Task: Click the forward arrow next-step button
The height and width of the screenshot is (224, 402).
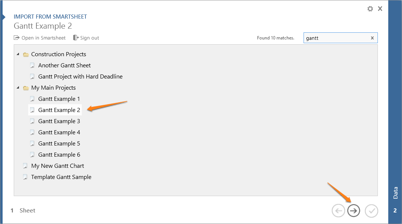Action: point(354,211)
